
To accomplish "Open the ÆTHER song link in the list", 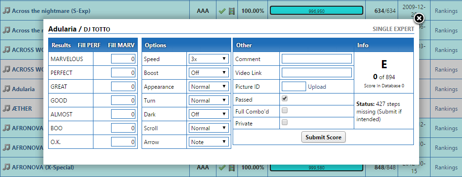I will coord(22,108).
